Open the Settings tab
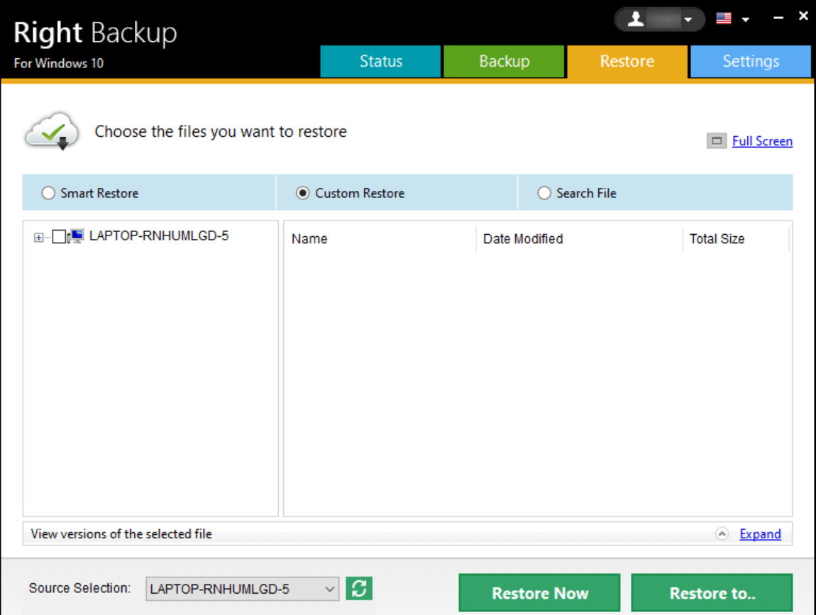Screen dimensions: 816x615 750,62
